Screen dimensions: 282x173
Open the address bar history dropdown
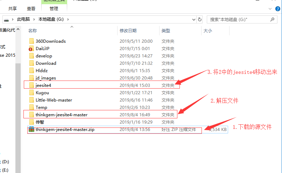point(194,20)
